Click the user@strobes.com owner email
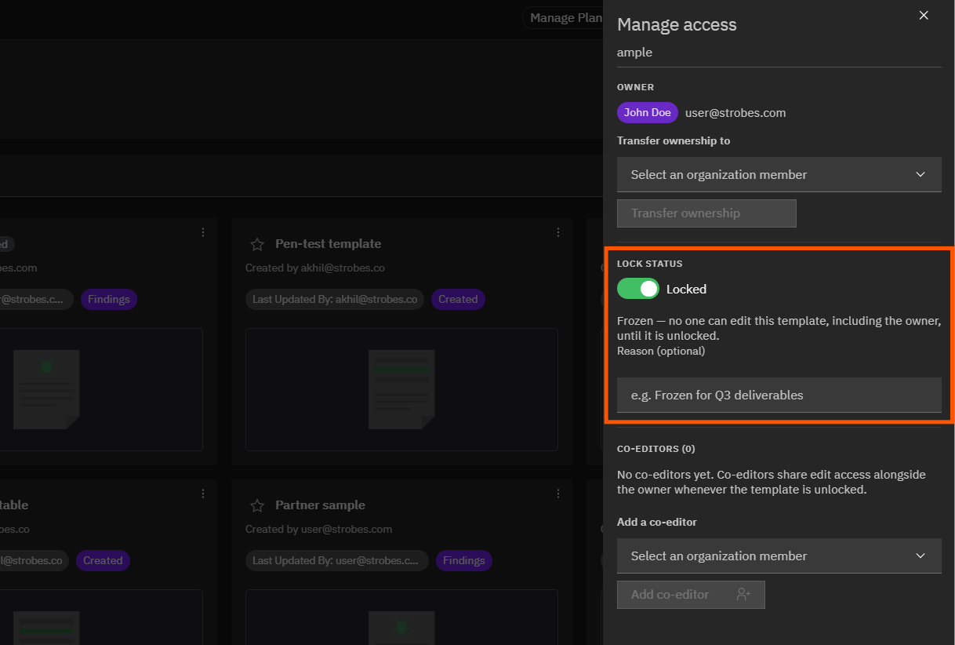Viewport: 955px width, 645px height. pos(735,112)
